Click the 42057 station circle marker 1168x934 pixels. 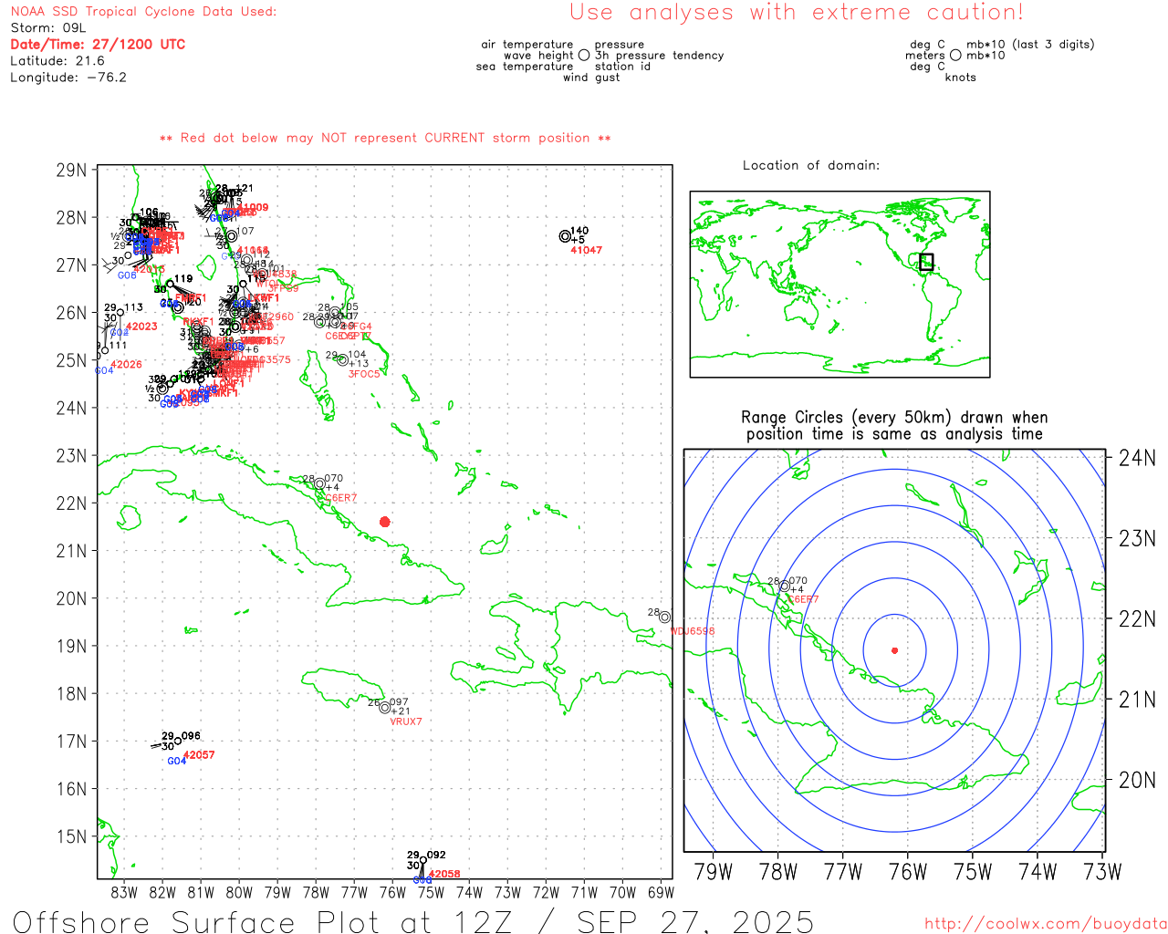pos(177,742)
